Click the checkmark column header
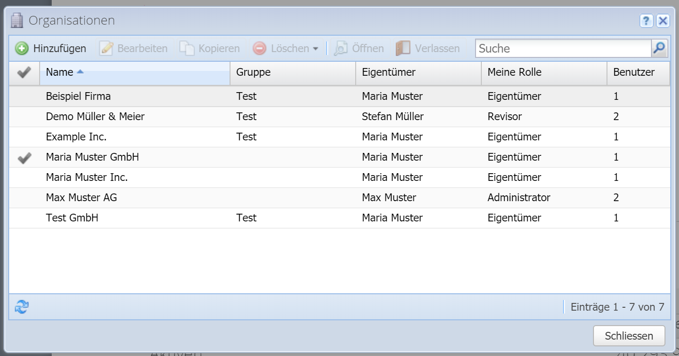Screen dimensions: 679x356 [24, 72]
